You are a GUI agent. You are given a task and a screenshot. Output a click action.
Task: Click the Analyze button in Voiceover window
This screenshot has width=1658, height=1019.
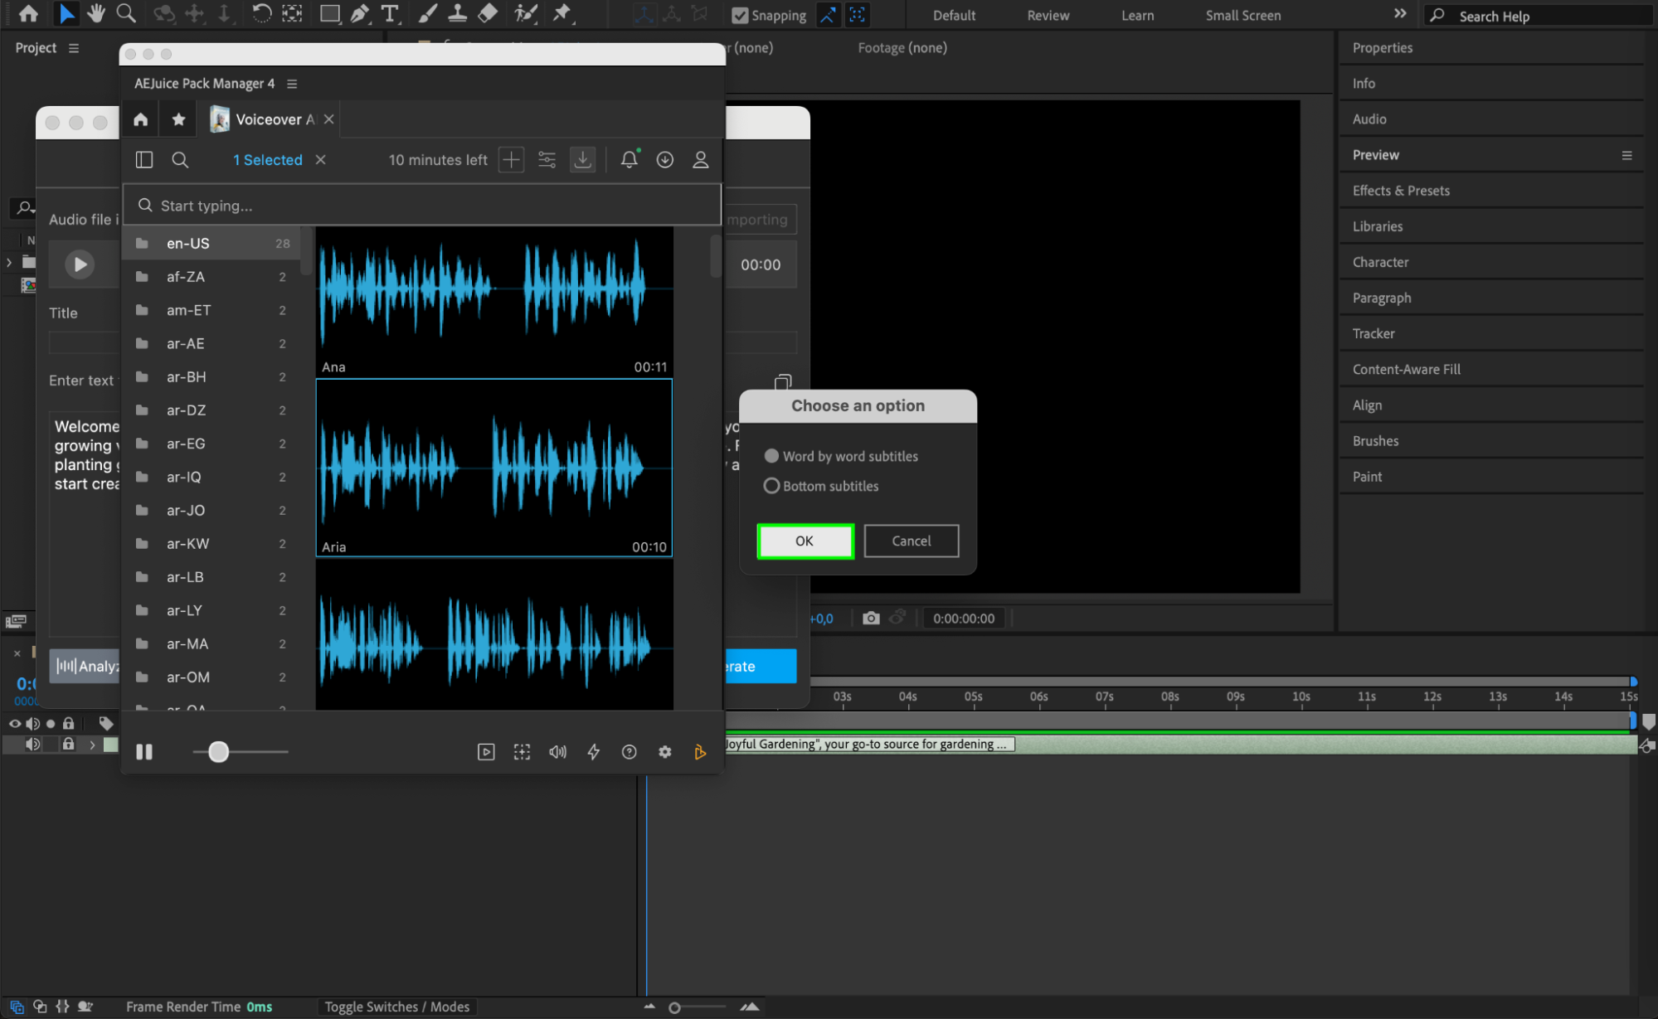point(86,666)
